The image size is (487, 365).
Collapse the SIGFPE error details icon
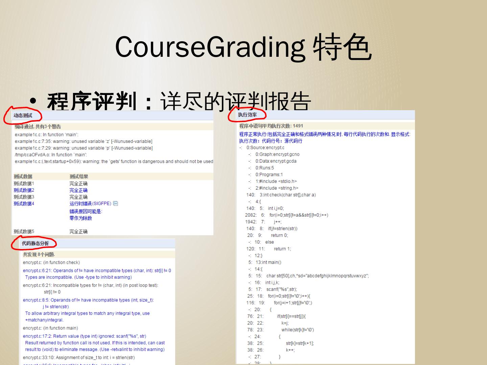tap(115, 203)
